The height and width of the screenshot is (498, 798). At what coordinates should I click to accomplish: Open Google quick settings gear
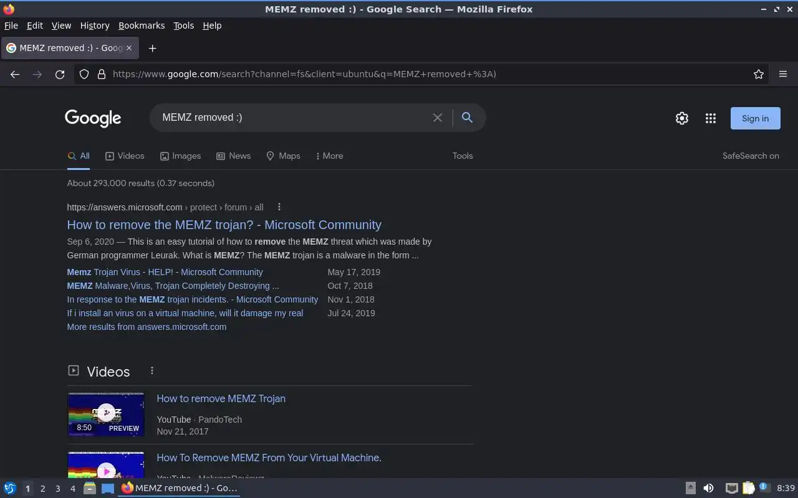point(682,118)
